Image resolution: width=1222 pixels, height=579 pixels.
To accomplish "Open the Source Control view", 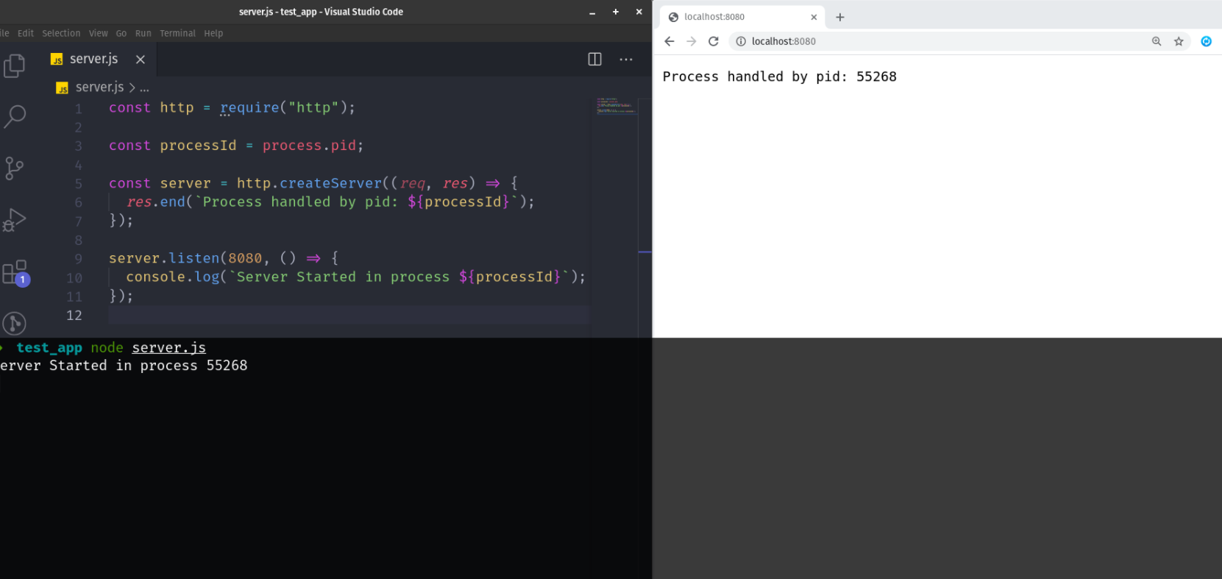I will tap(14, 168).
